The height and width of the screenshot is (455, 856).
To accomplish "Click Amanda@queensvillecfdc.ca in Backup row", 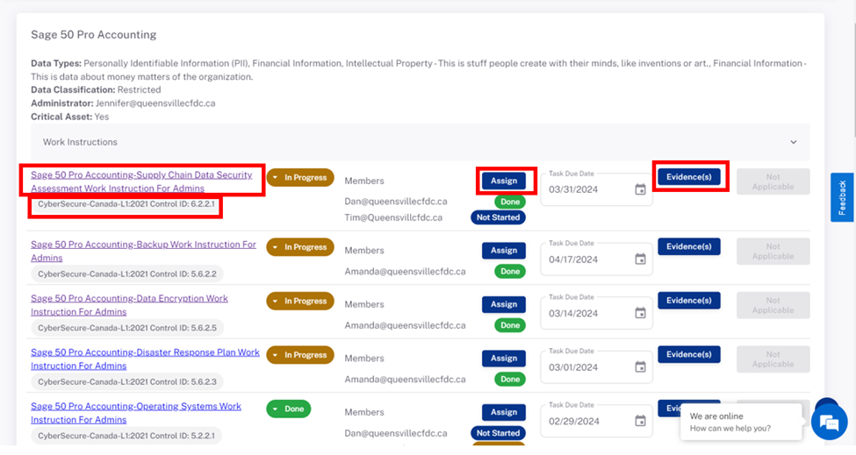I will point(405,272).
